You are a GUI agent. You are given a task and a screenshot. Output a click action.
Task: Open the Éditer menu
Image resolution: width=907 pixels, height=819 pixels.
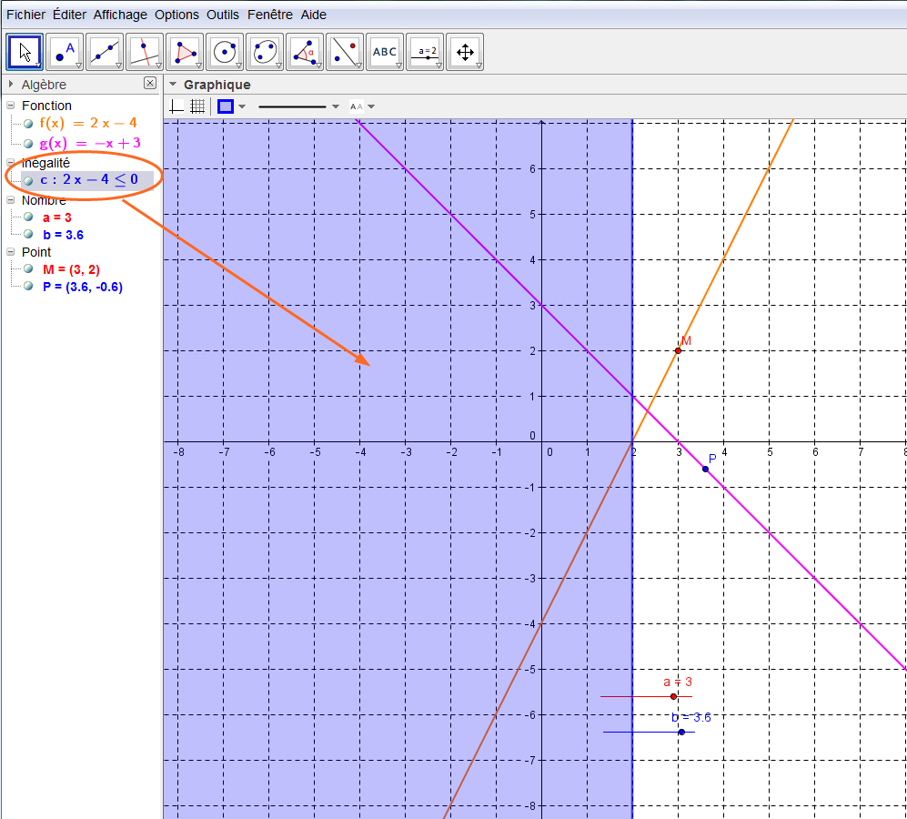pos(69,15)
